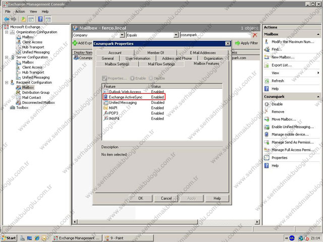This screenshot has width=323, height=242.
Task: Open the View menu in the menu bar
Action: click(x=33, y=12)
